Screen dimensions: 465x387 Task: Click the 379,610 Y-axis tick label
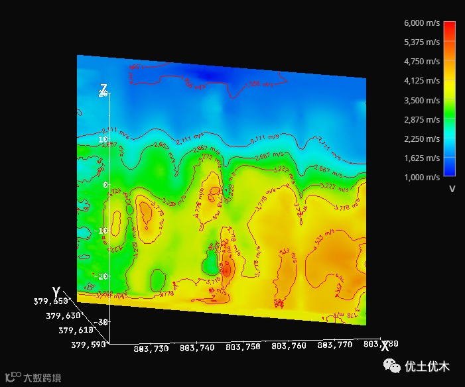pos(76,330)
